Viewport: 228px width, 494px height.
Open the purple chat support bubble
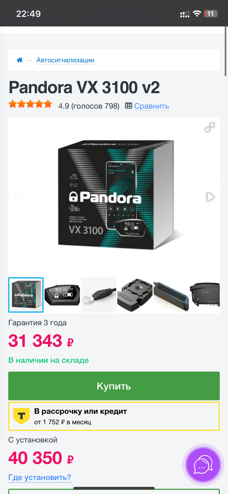tap(203, 465)
